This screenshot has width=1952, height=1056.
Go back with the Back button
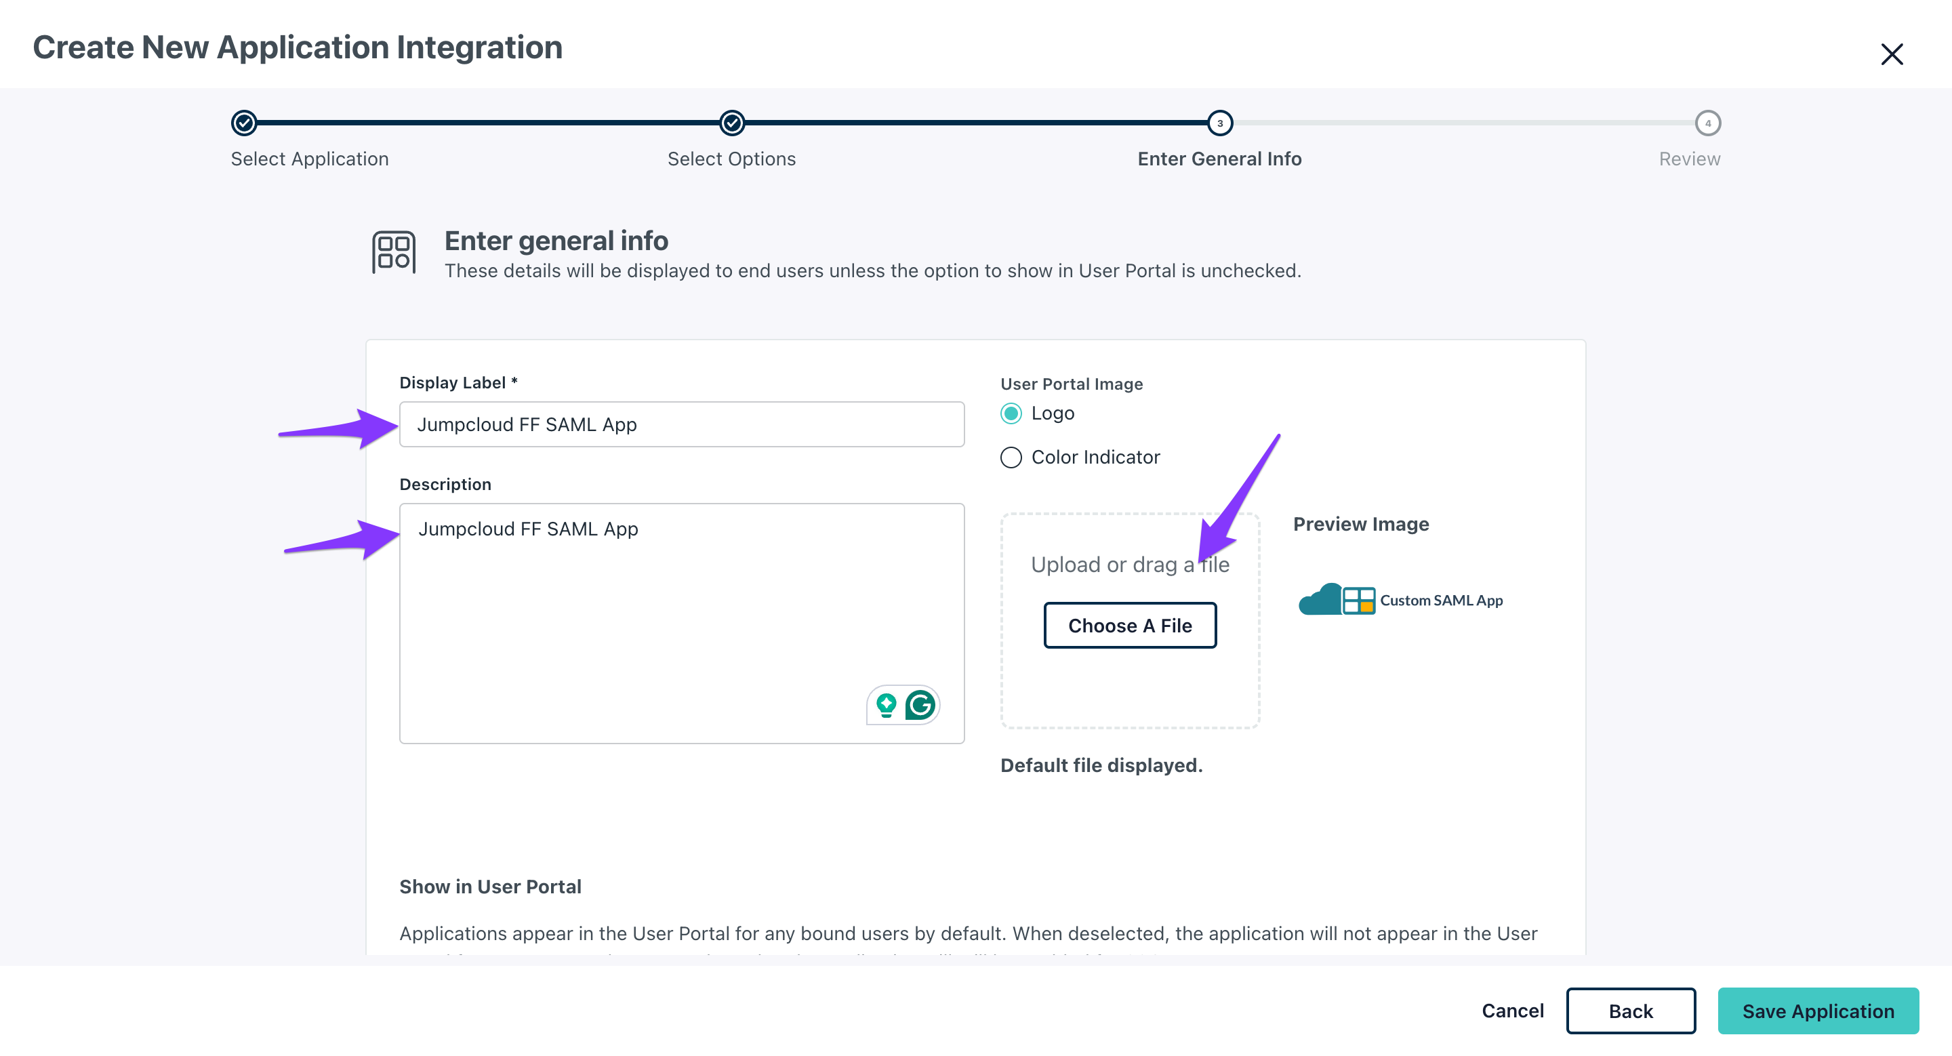click(x=1631, y=1011)
